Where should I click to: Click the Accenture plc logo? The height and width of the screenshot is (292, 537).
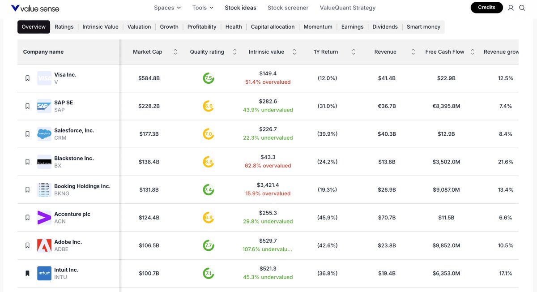(44, 218)
